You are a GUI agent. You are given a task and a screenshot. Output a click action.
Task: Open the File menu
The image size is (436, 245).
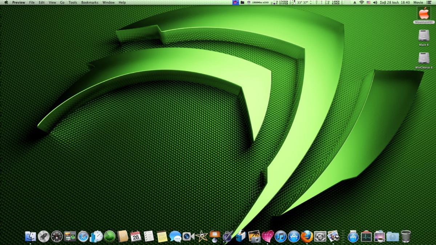click(32, 3)
